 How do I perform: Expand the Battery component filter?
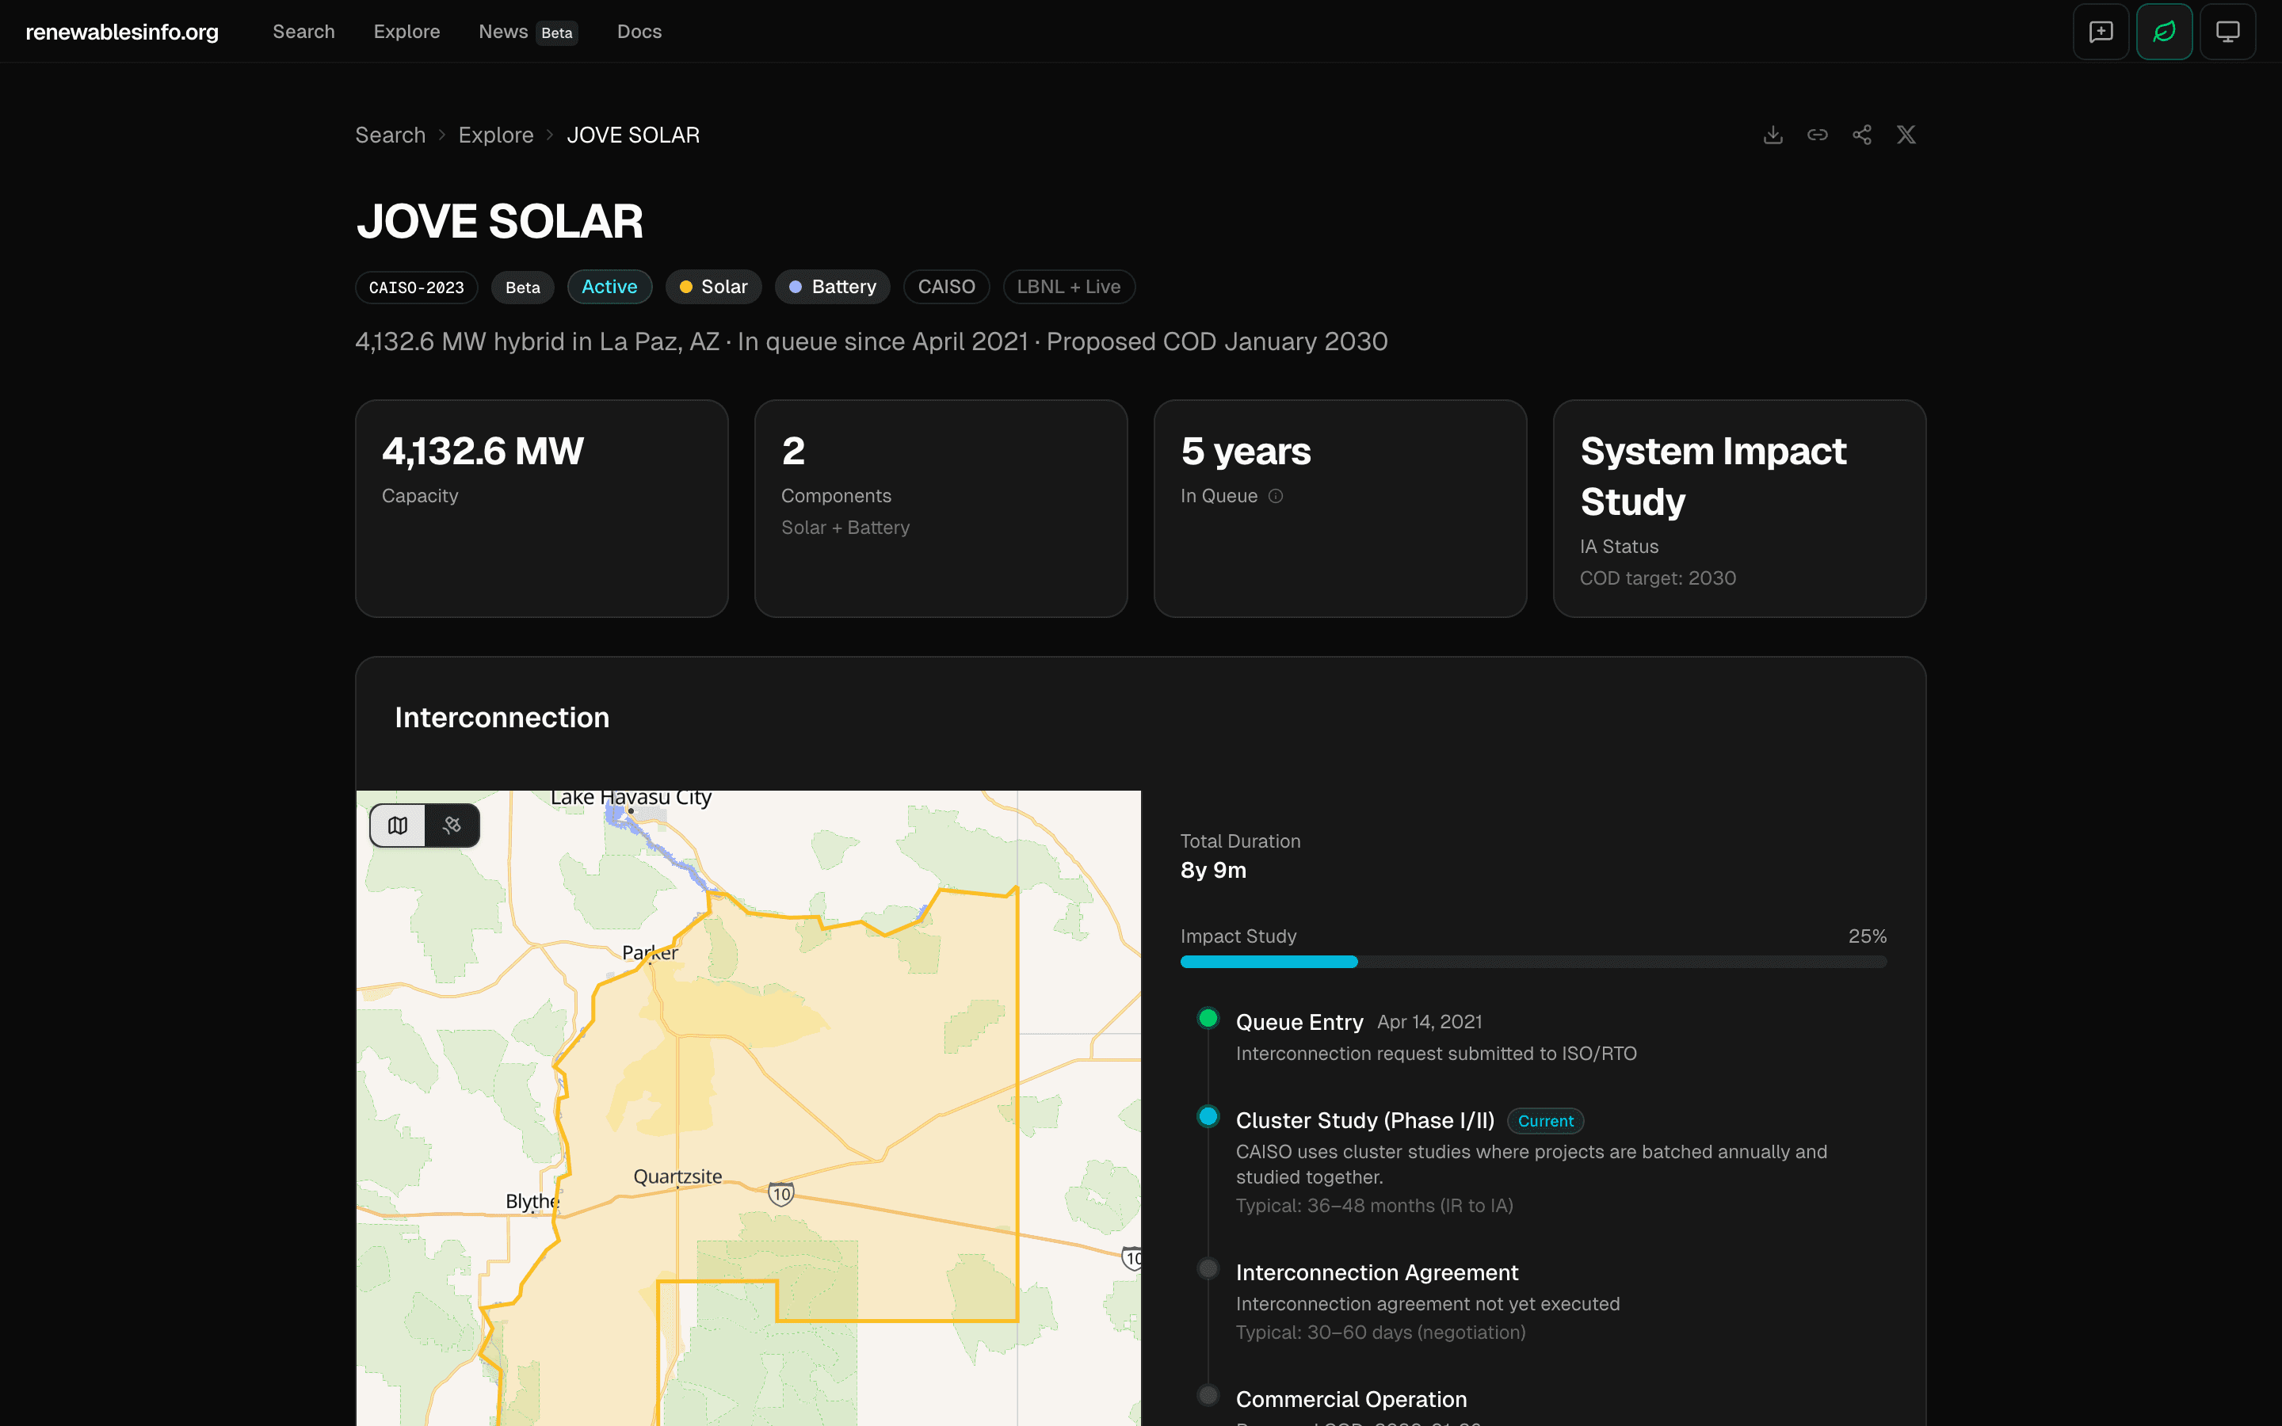click(x=832, y=287)
